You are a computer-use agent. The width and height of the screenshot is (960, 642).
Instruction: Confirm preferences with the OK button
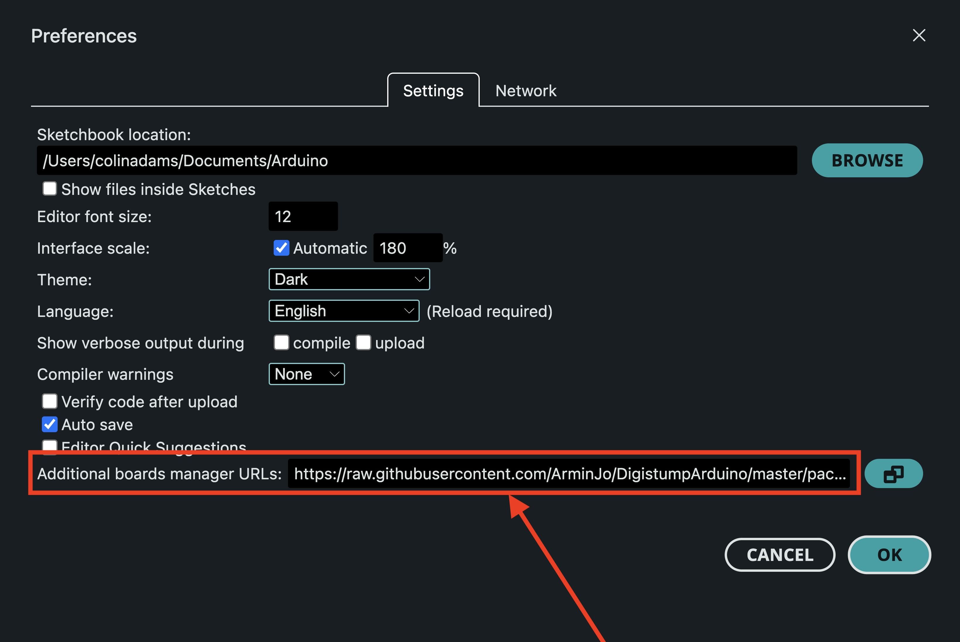pos(889,555)
